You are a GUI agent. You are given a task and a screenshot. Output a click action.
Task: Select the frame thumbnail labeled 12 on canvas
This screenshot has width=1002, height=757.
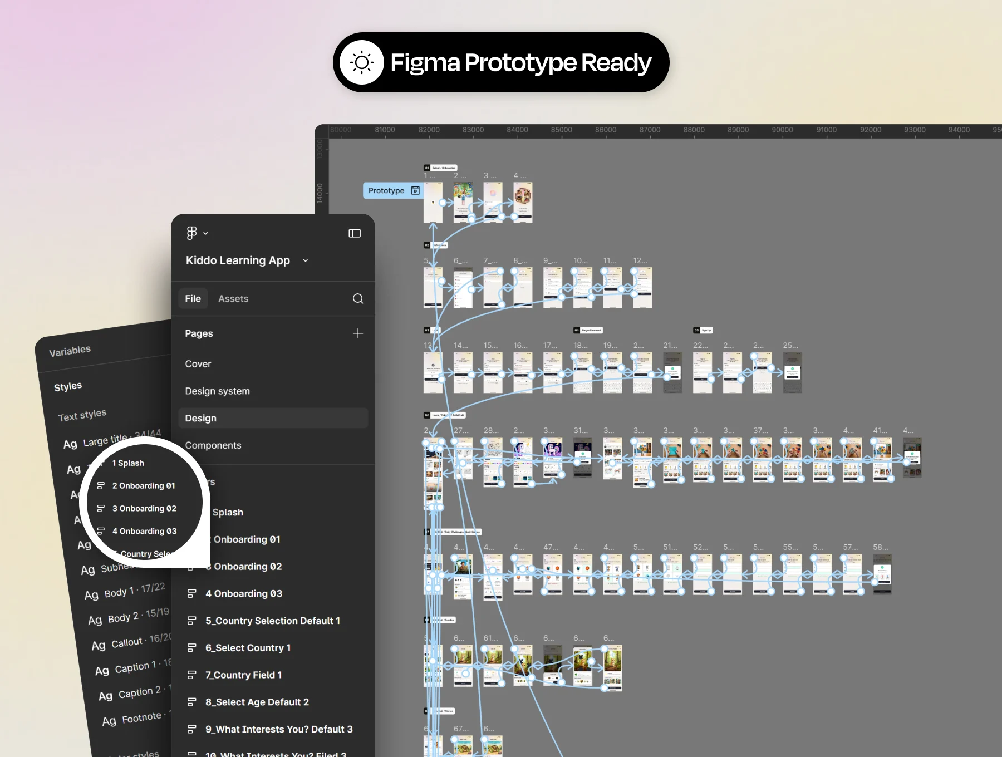(642, 288)
